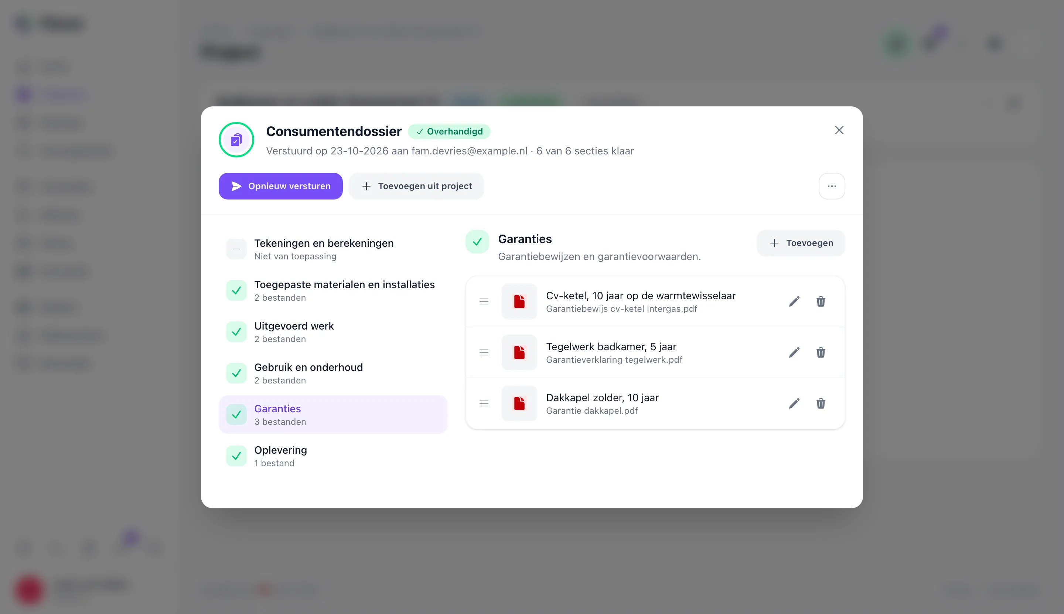
Task: Select the Toegepaste materialen en installaties section
Action: pyautogui.click(x=333, y=290)
